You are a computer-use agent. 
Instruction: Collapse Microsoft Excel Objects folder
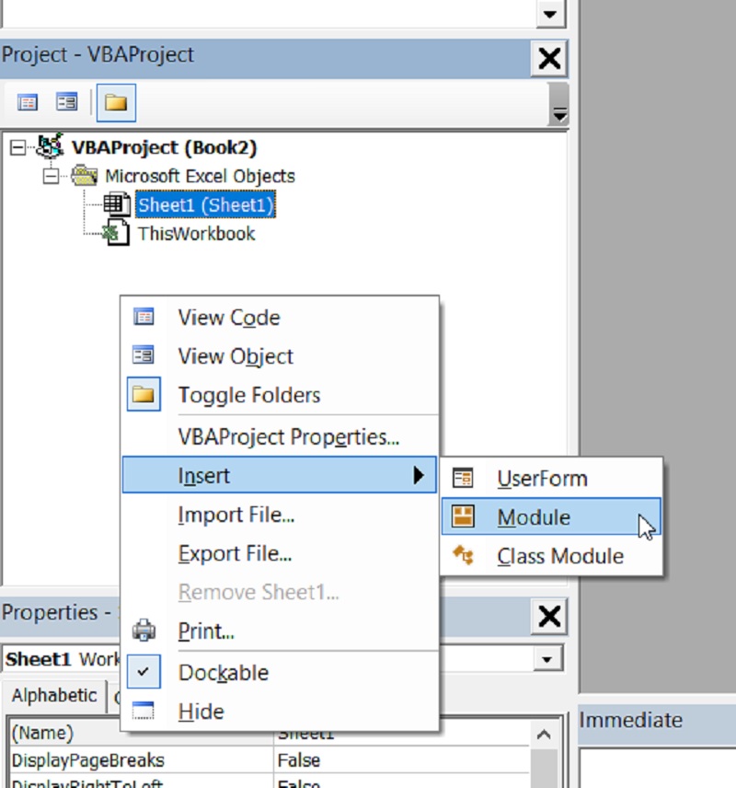tap(52, 176)
